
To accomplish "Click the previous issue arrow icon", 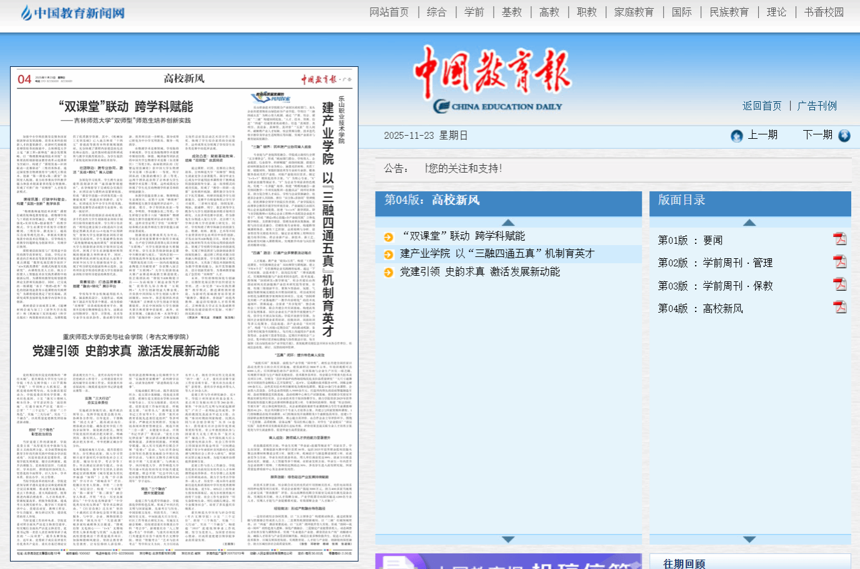I will pyautogui.click(x=737, y=136).
